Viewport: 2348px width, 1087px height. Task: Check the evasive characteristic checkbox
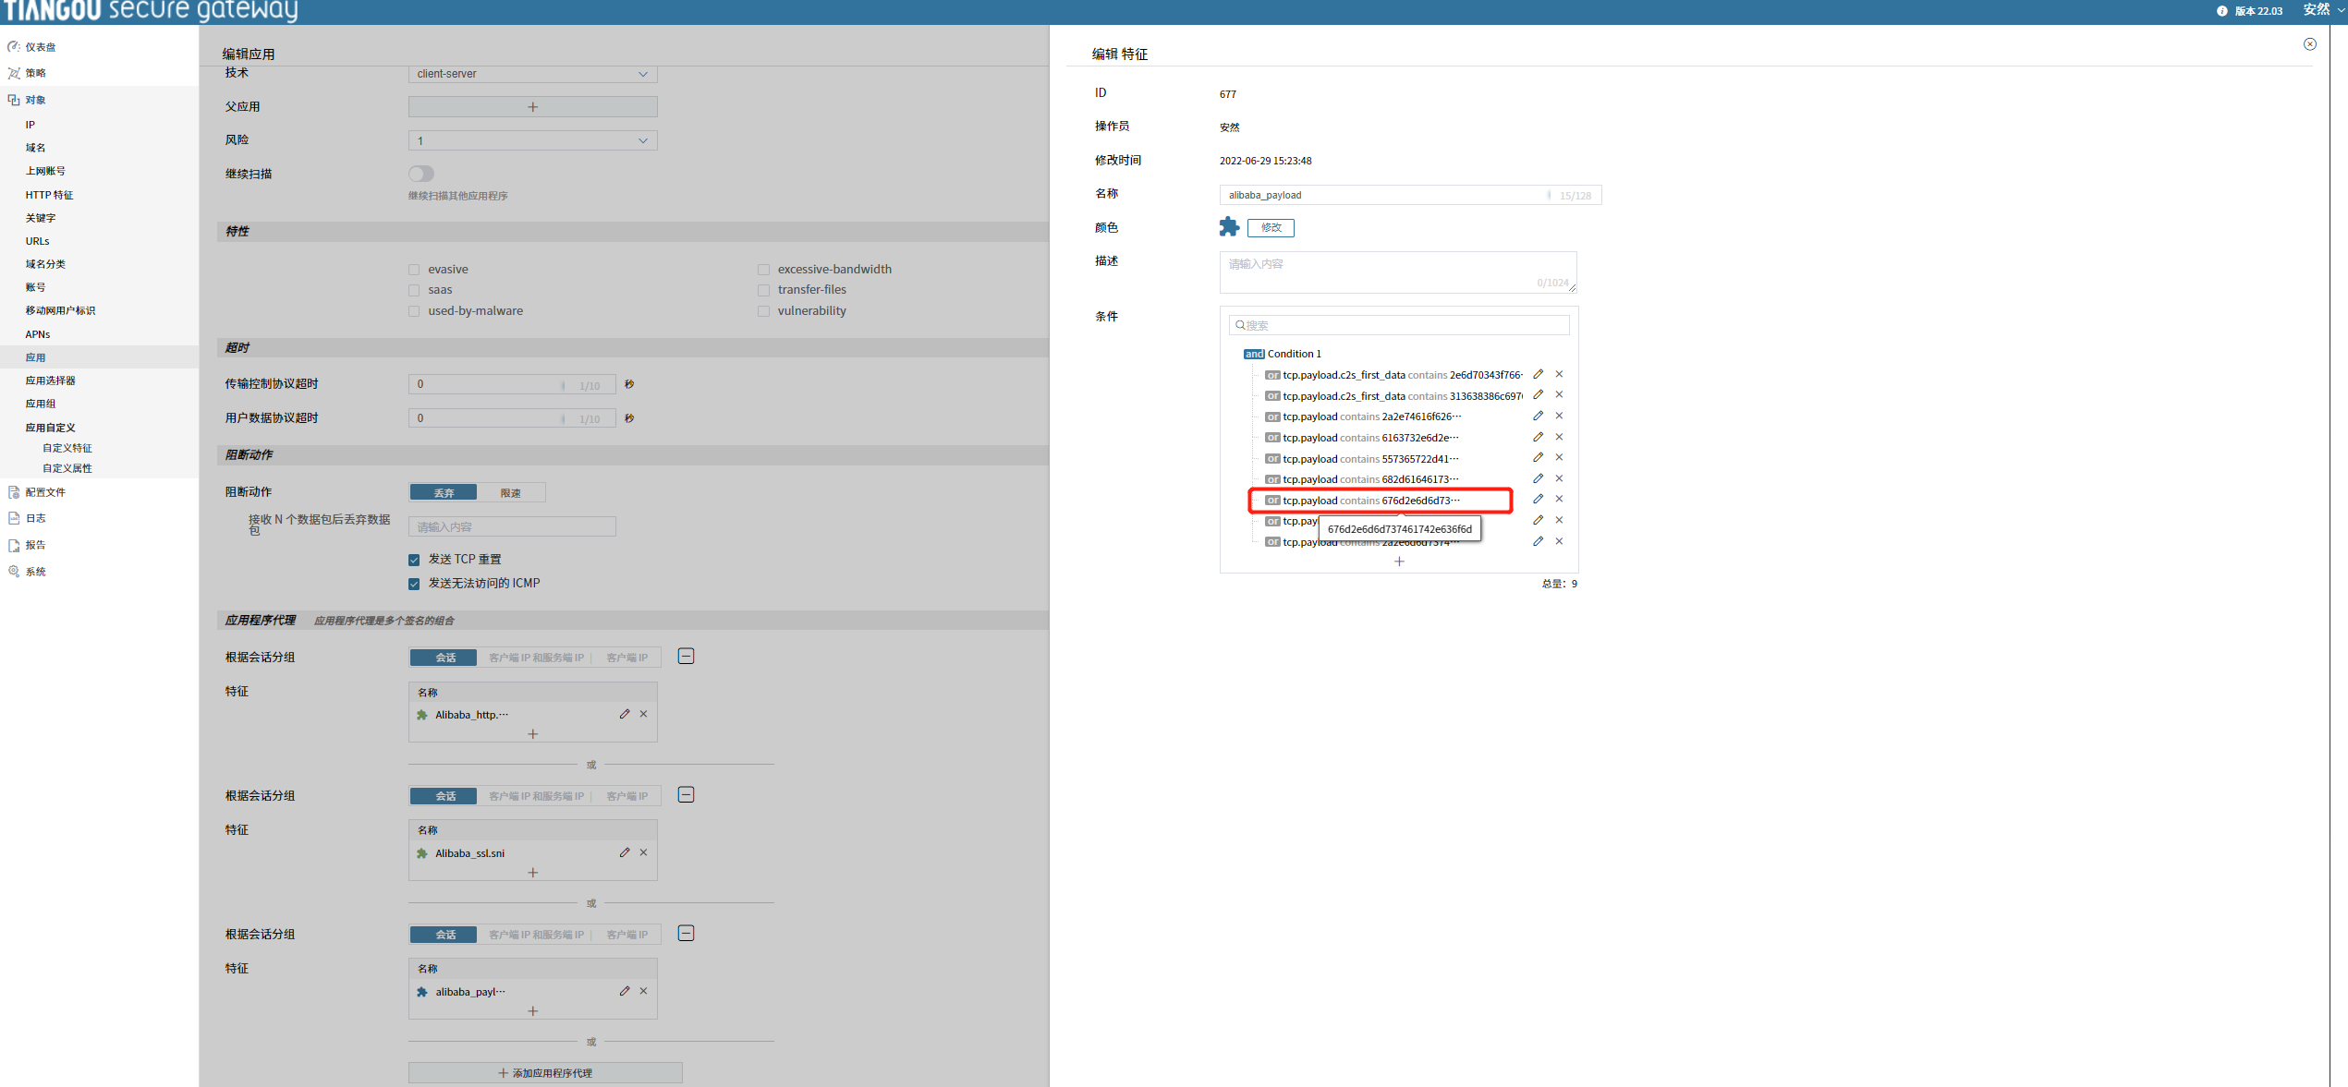point(414,270)
